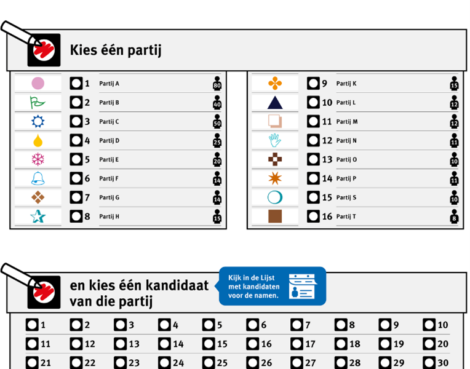
Task: Click the pink snowflake logo of Partij E
Action: click(x=38, y=160)
